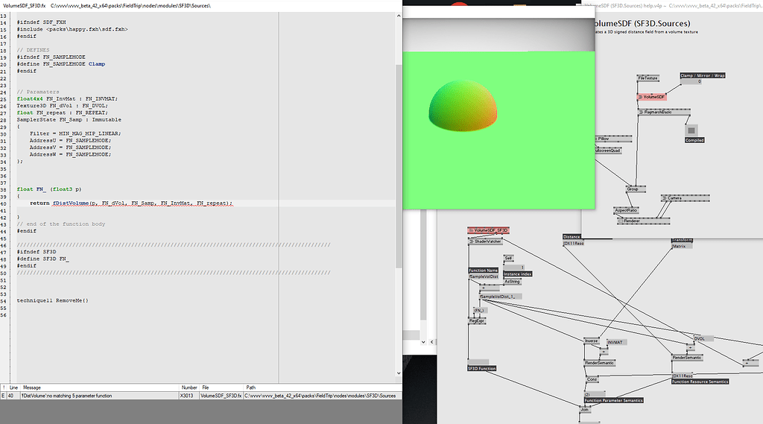Select the fDistVolume error row

(112, 396)
